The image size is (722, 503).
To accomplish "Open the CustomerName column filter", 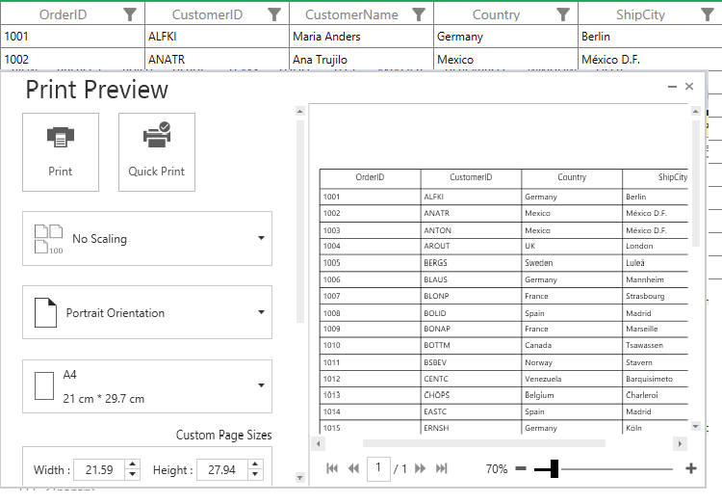I will coord(419,14).
